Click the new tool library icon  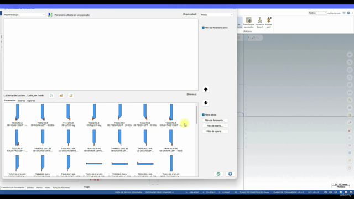51,96
